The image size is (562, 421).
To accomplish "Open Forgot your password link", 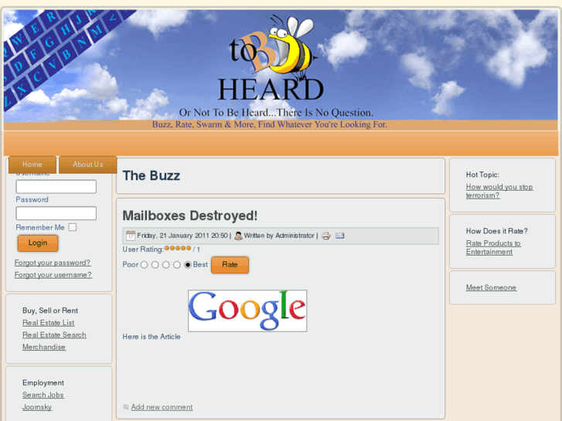I will tap(53, 263).
